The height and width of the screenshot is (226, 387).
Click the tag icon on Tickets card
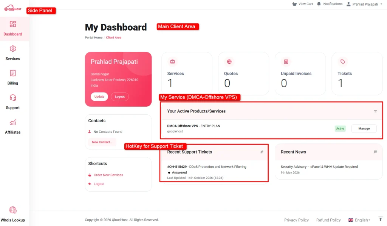(343, 61)
